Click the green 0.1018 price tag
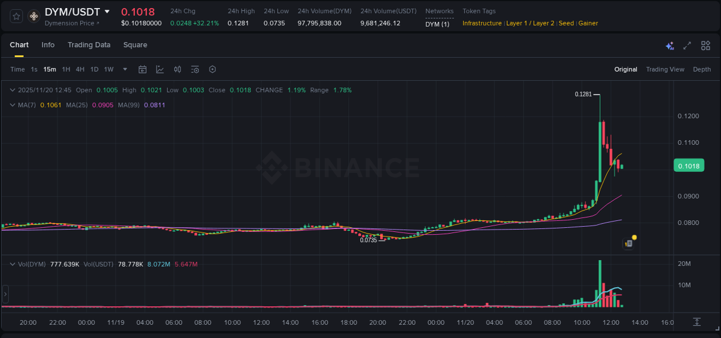721x338 pixels. click(x=689, y=165)
